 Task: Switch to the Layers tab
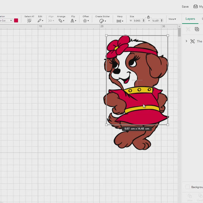pos(190,19)
